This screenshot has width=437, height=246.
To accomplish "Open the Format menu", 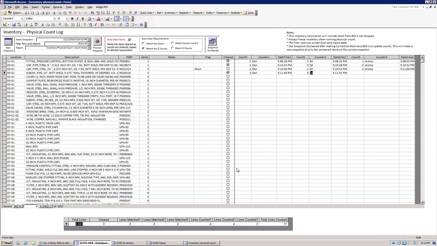I will 45,7.
